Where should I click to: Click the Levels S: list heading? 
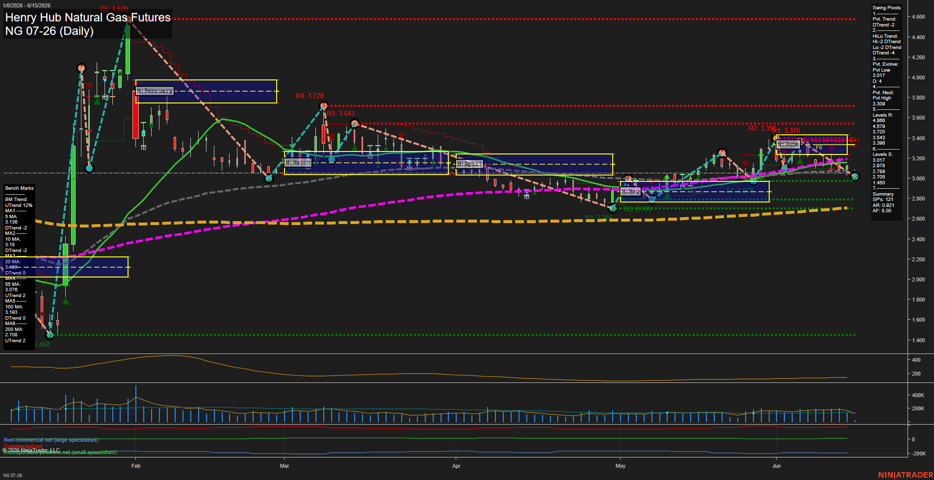pyautogui.click(x=882, y=154)
